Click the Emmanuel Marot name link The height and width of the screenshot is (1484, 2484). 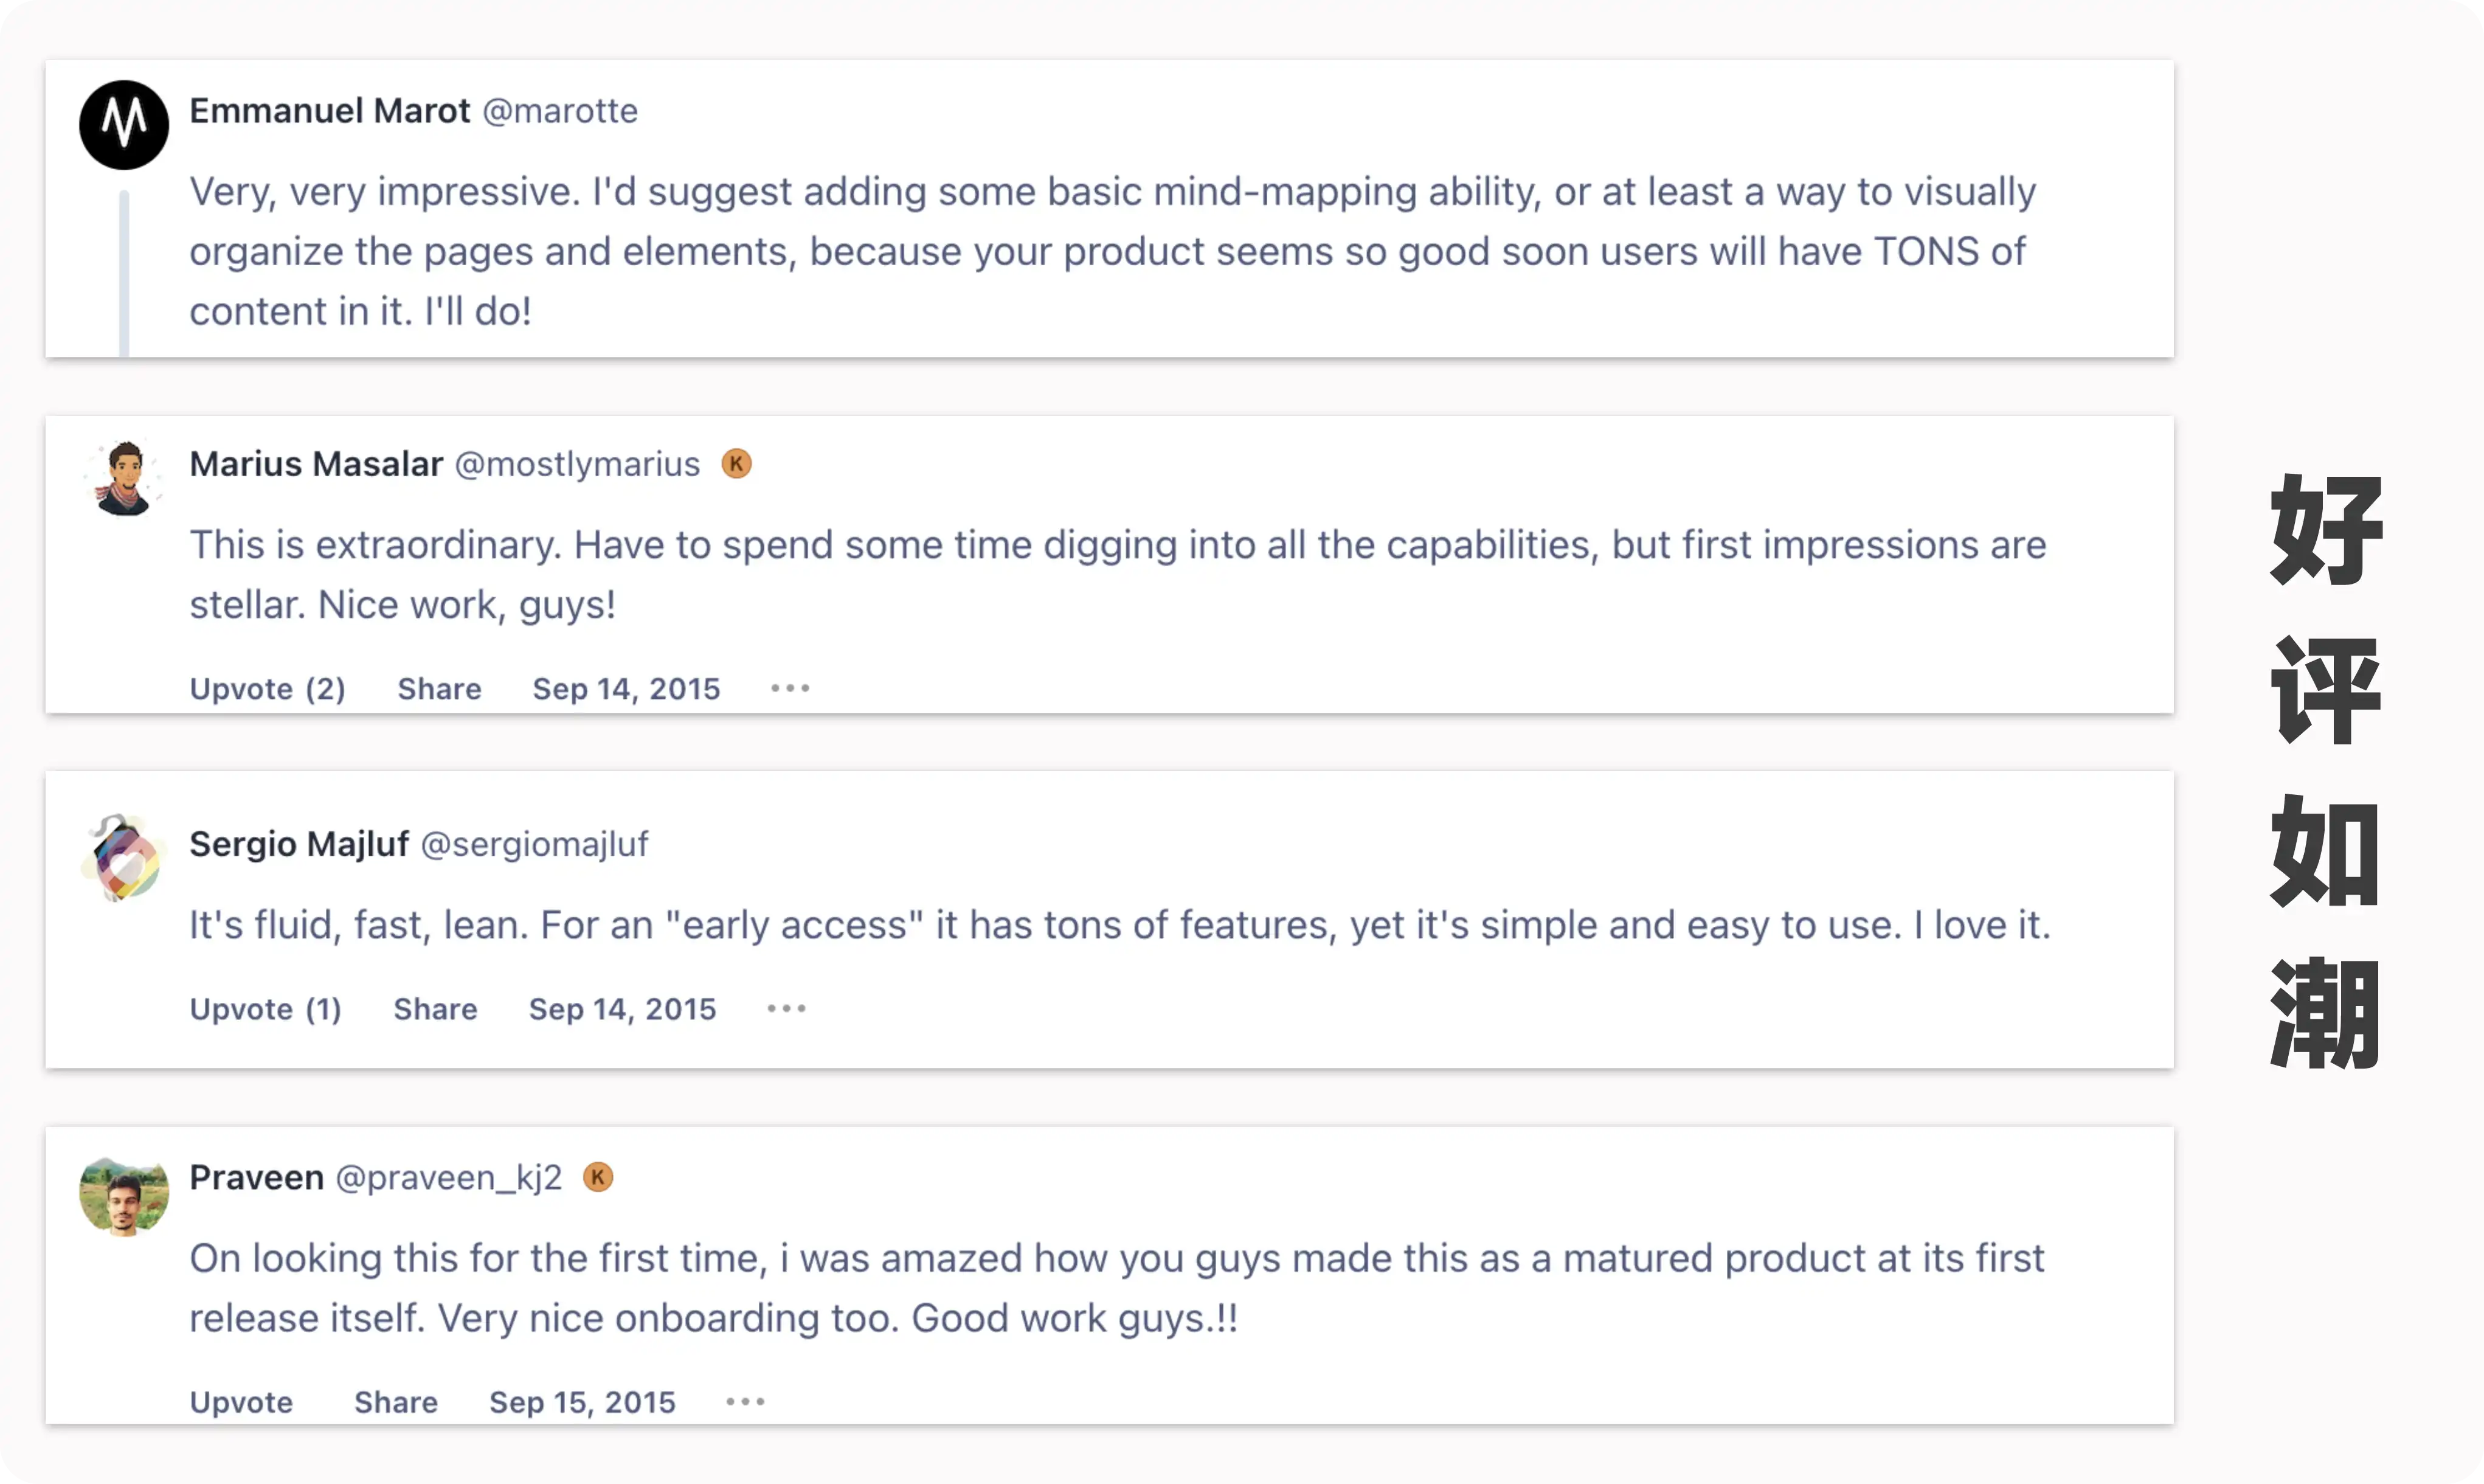pyautogui.click(x=329, y=111)
